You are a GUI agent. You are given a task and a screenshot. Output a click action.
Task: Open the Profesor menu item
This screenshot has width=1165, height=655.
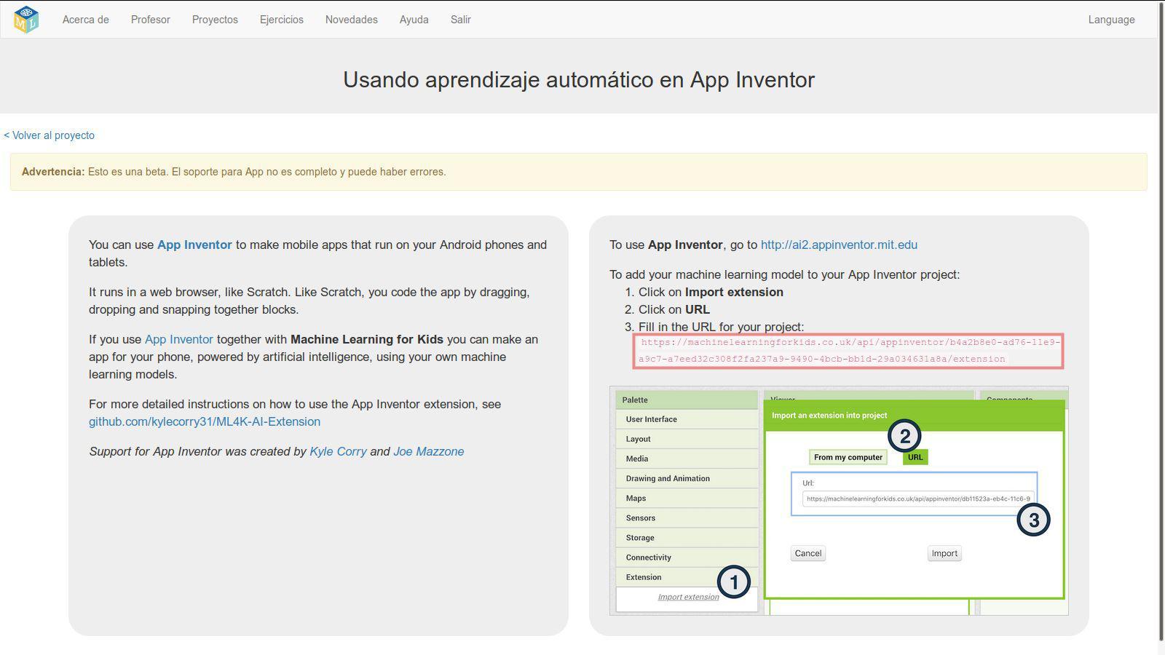(151, 20)
